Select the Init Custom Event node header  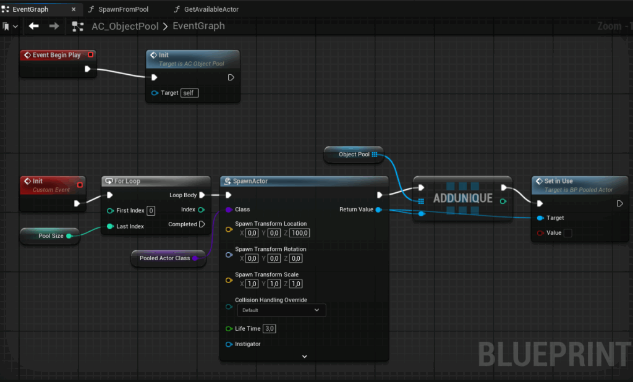tap(53, 185)
